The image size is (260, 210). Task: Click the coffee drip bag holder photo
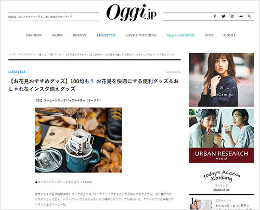[x=79, y=140]
